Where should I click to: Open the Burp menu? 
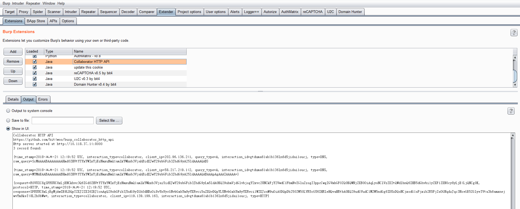(x=6, y=3)
